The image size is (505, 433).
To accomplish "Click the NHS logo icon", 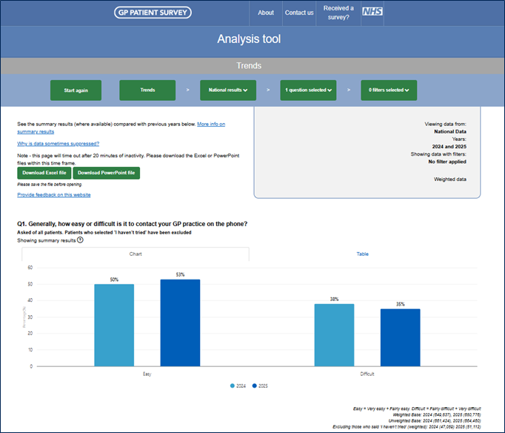I will click(372, 13).
